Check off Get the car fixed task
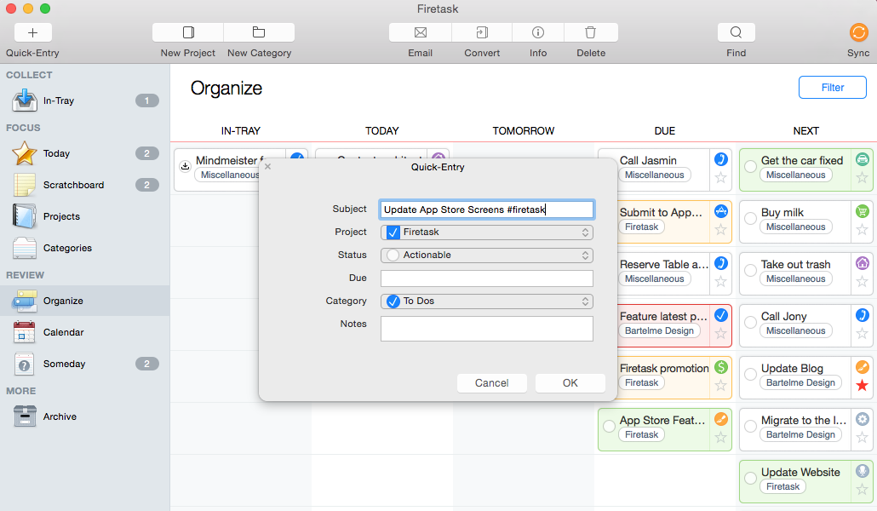The image size is (877, 511). click(751, 167)
